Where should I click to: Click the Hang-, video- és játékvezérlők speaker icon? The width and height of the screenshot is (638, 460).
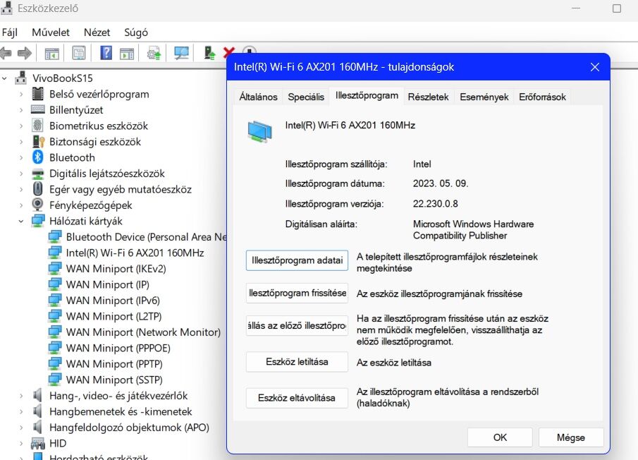click(x=37, y=395)
